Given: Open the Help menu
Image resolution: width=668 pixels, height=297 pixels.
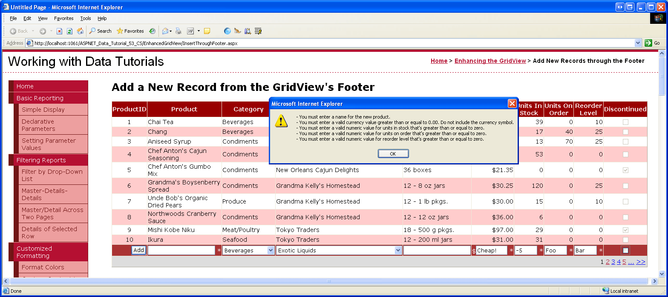Looking at the screenshot, I should 102,18.
